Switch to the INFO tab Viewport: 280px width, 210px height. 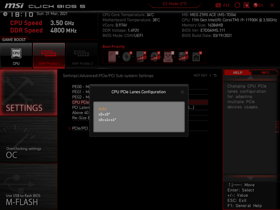265,73
